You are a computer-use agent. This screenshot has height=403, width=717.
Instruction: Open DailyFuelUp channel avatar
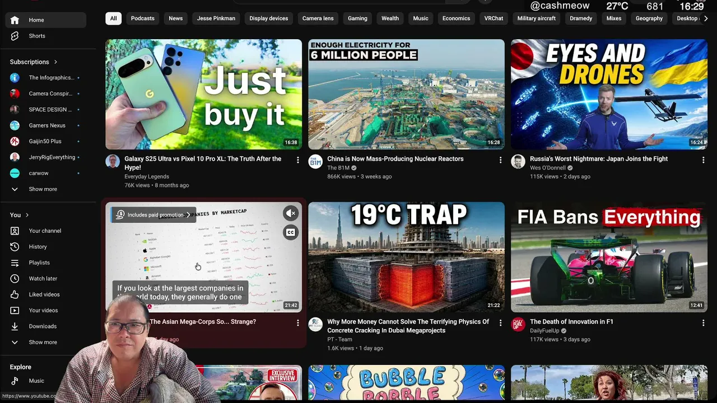point(518,324)
